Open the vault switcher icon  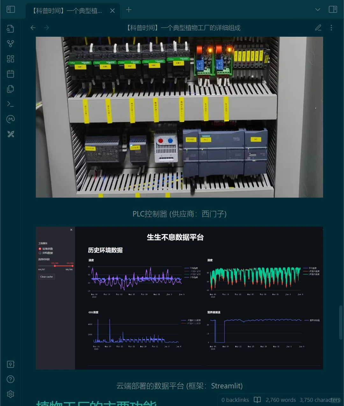11,364
